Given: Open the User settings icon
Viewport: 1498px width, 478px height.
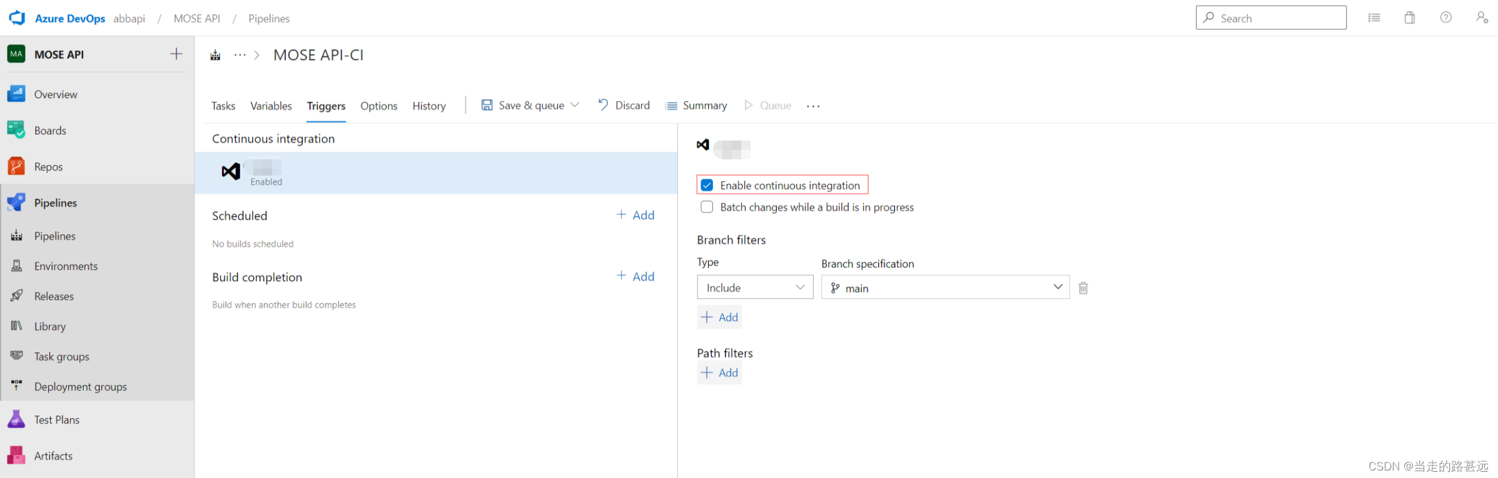Looking at the screenshot, I should click(1482, 17).
